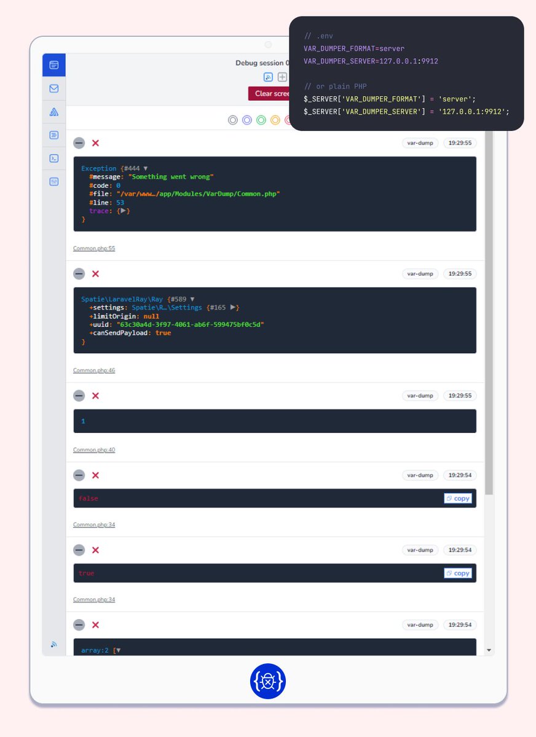Collapse the Exception #444 object arrow
This screenshot has height=737, width=536.
146,168
